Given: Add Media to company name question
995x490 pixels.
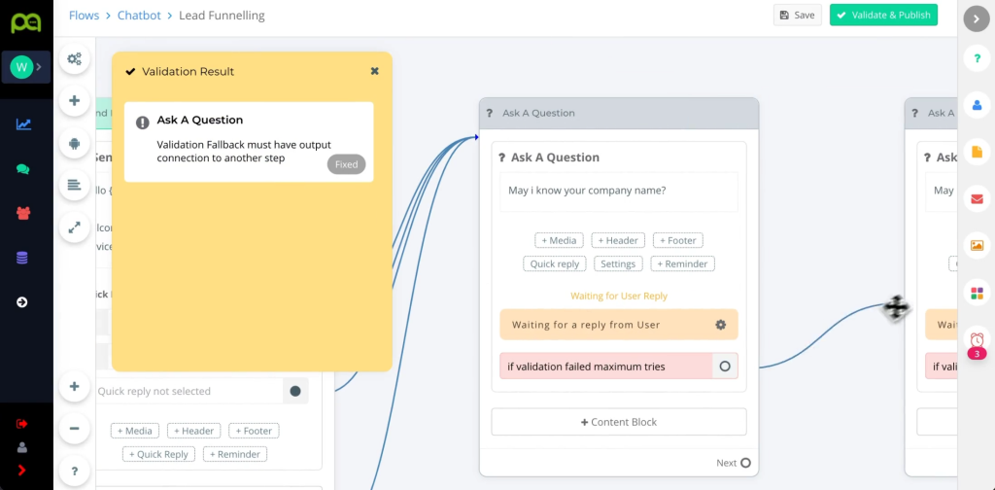Looking at the screenshot, I should pyautogui.click(x=559, y=240).
